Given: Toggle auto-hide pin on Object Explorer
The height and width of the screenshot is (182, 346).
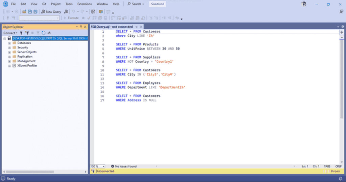Looking at the screenshot, I should pos(81,27).
